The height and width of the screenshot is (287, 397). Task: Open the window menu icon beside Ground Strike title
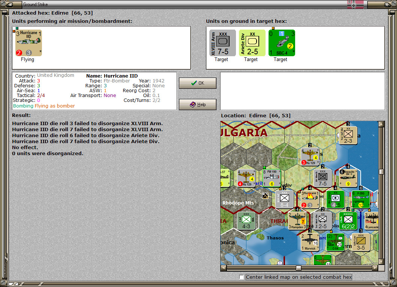(10, 4)
